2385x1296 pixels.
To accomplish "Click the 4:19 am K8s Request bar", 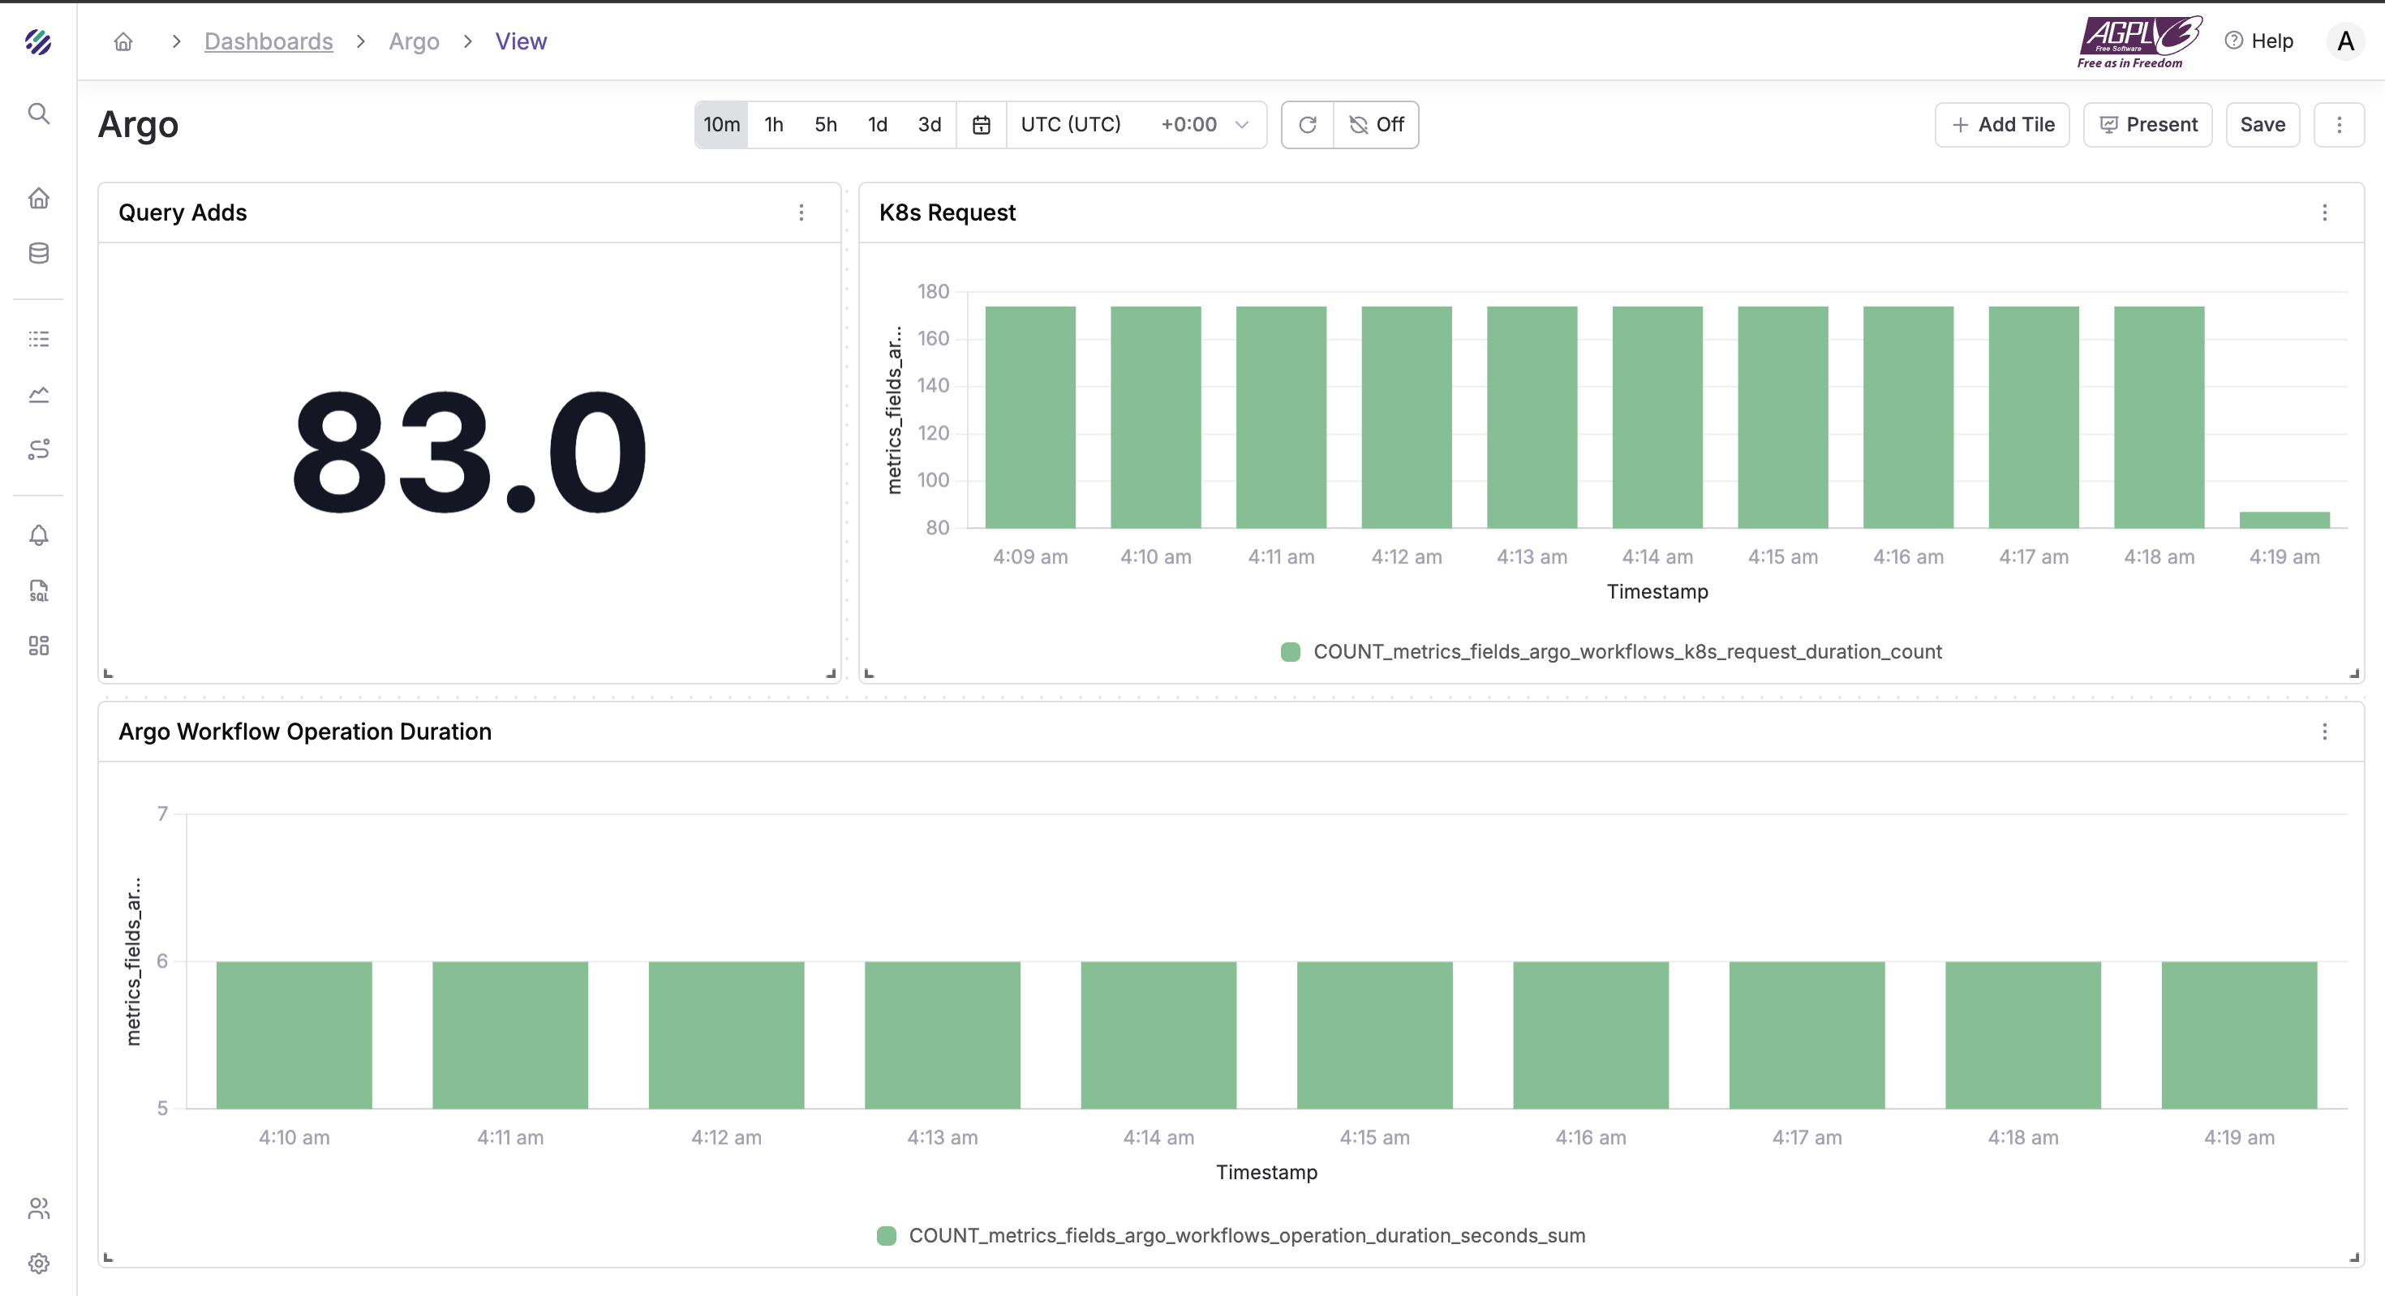I will [2284, 520].
